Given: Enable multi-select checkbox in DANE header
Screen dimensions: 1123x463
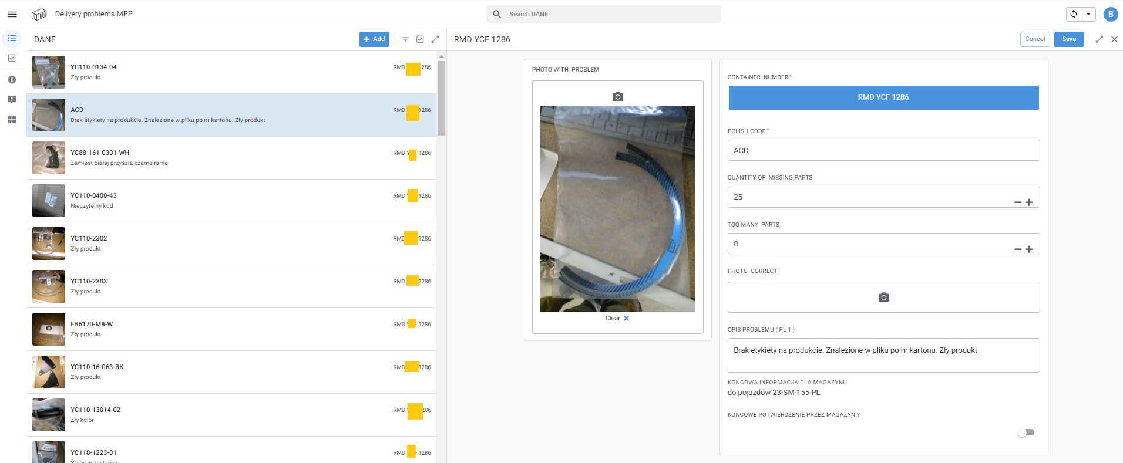Looking at the screenshot, I should pos(420,39).
